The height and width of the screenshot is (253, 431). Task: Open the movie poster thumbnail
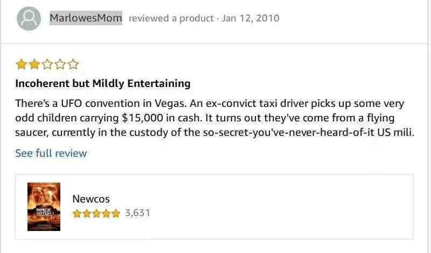44,207
